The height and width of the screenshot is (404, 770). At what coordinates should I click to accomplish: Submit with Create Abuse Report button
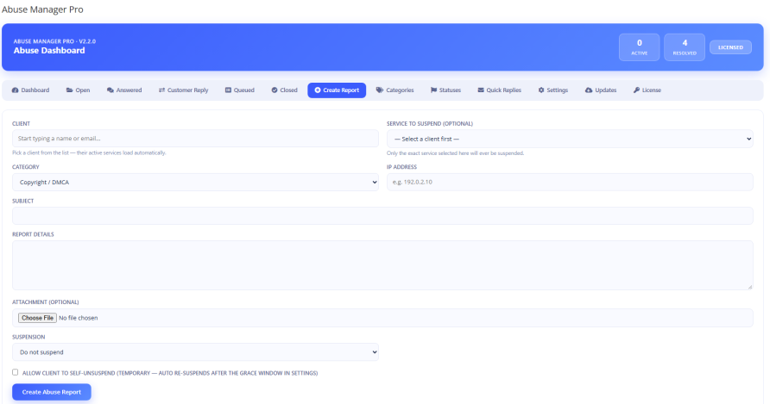(x=52, y=392)
